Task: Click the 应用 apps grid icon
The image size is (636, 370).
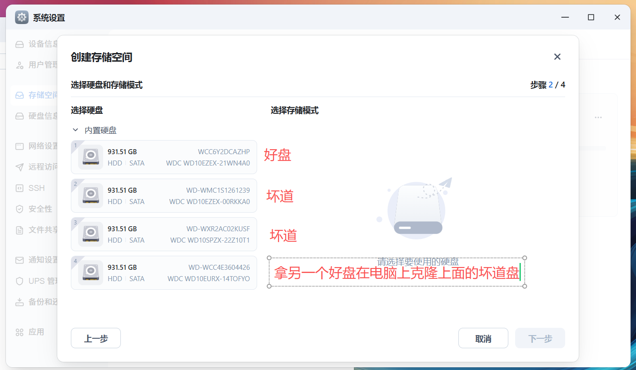Action: [x=19, y=331]
